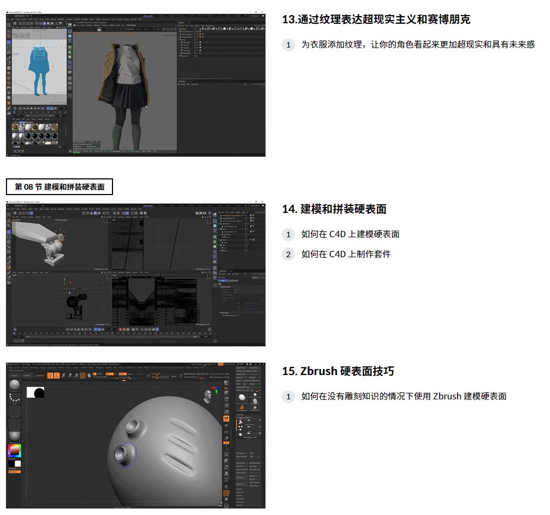Click the head navigation thumbnail in the ZBrush viewport
This screenshot has width=550, height=515.
pos(208,397)
